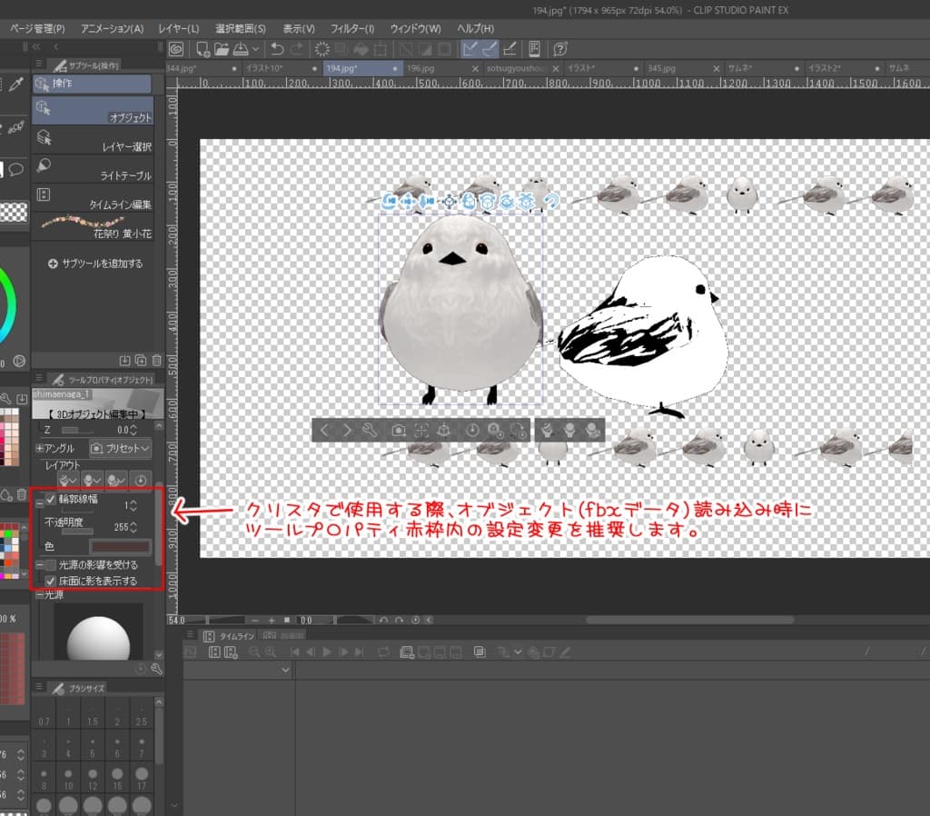930x816 pixels.
Task: Open the camera Preset (プリセット) dropdown
Action: (x=120, y=448)
